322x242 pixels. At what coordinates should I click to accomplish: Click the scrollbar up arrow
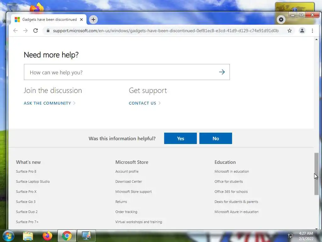[316, 39]
